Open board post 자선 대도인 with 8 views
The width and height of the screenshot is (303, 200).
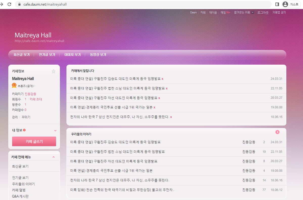pos(114,161)
